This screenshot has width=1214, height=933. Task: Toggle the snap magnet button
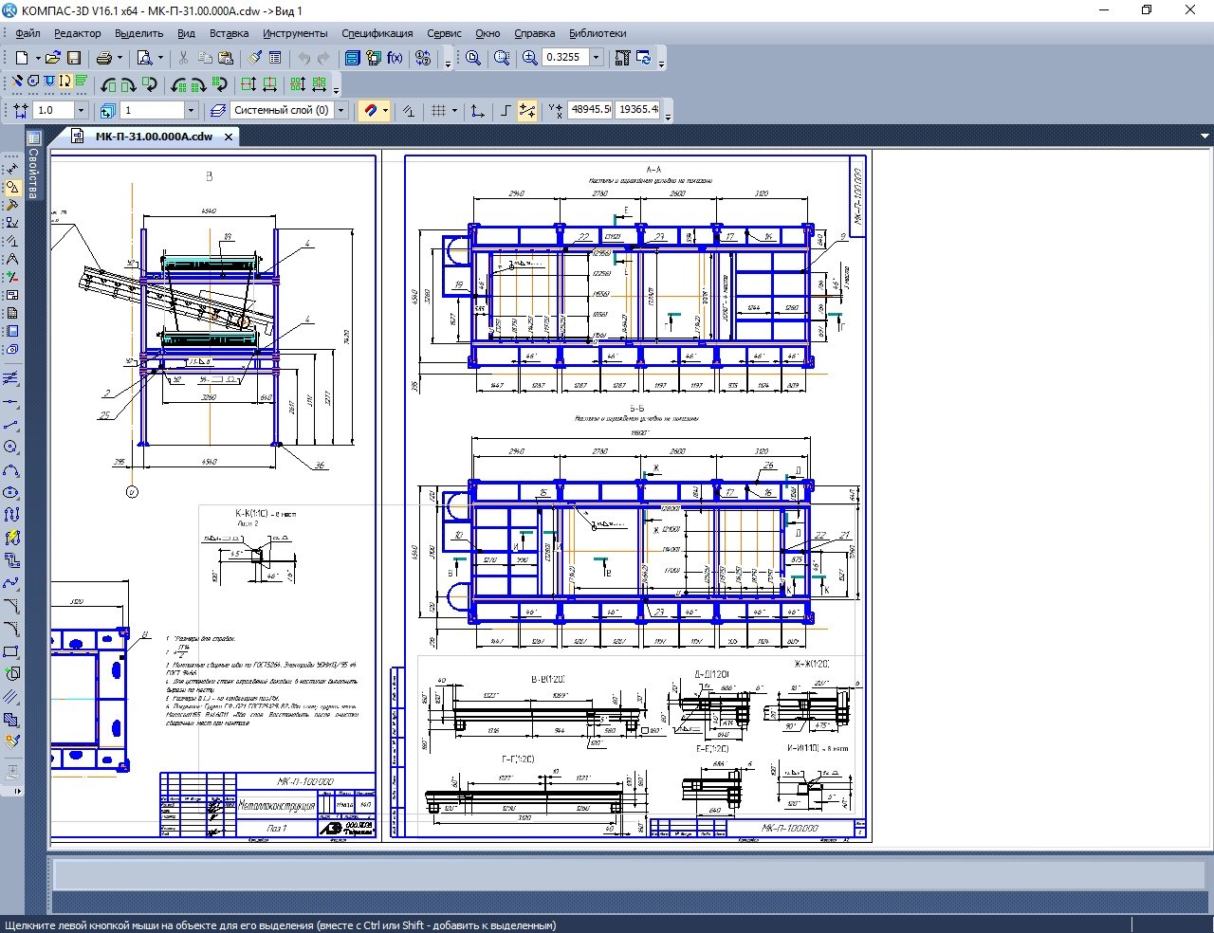point(370,111)
